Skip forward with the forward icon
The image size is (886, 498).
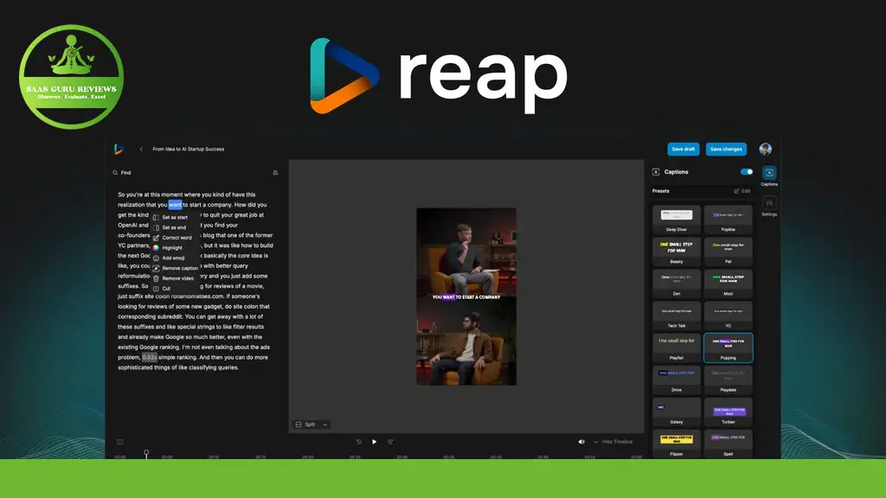point(390,442)
